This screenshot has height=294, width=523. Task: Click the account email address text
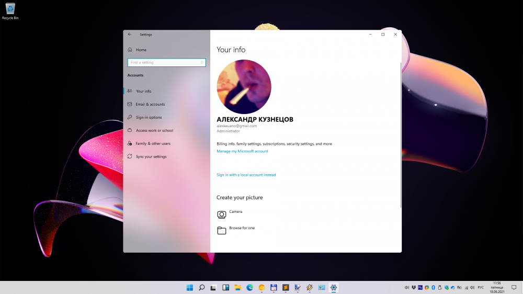pos(236,126)
